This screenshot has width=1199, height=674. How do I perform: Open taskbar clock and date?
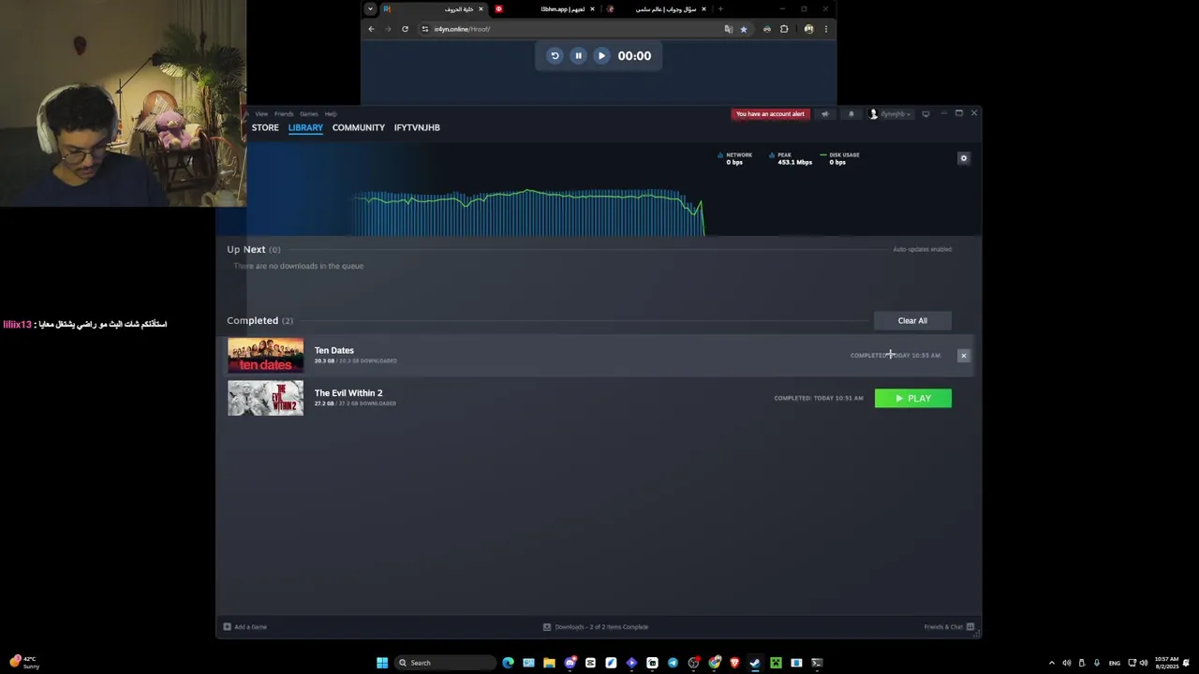coord(1166,662)
